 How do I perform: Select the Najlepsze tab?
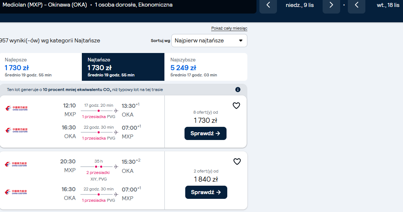pos(41,67)
